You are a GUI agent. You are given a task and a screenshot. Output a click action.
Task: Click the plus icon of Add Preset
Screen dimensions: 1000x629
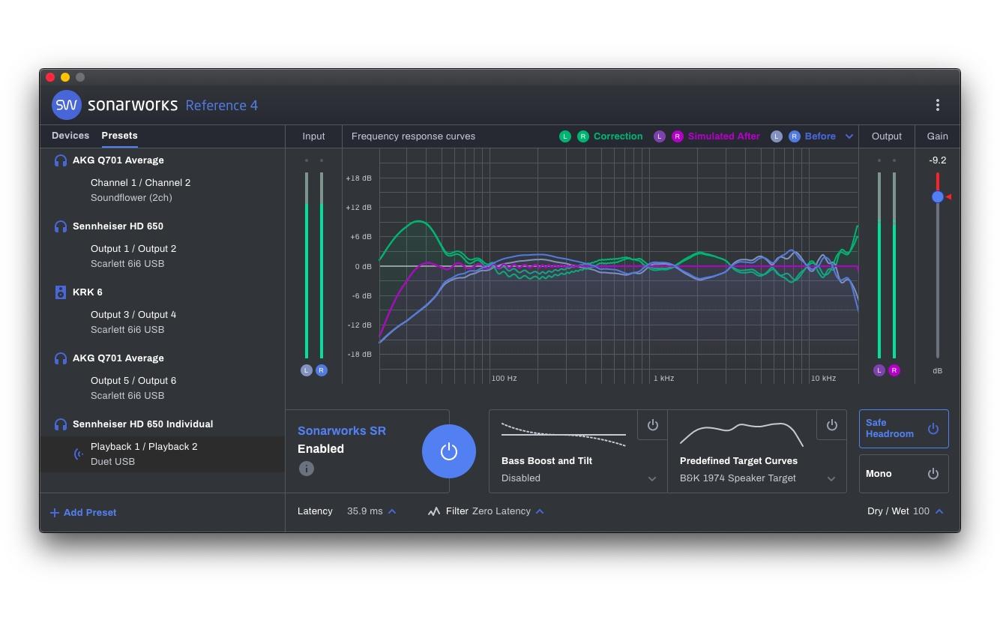(55, 513)
